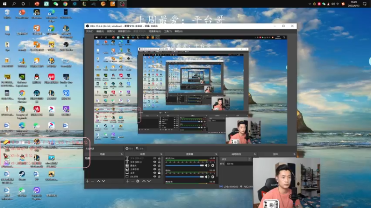Hide the 文本 (GDI+) 2 source eye icon
The image size is (371, 208).
[x=155, y=159]
